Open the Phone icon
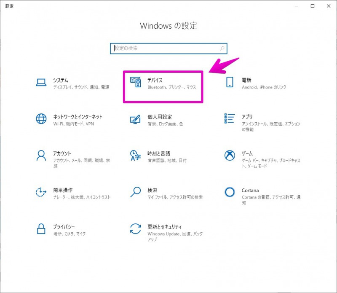The image size is (337, 293). (230, 82)
